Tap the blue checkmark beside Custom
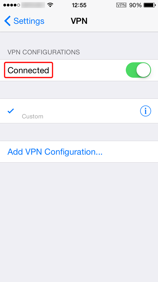 11,111
